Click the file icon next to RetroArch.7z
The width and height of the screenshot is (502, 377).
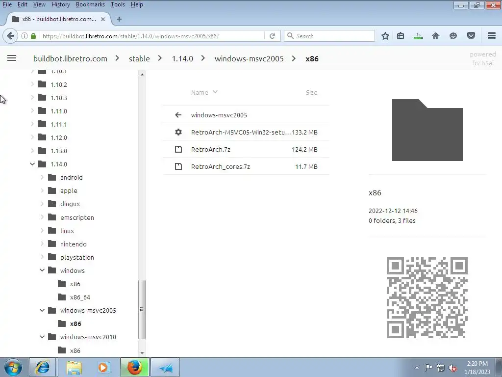(178, 149)
